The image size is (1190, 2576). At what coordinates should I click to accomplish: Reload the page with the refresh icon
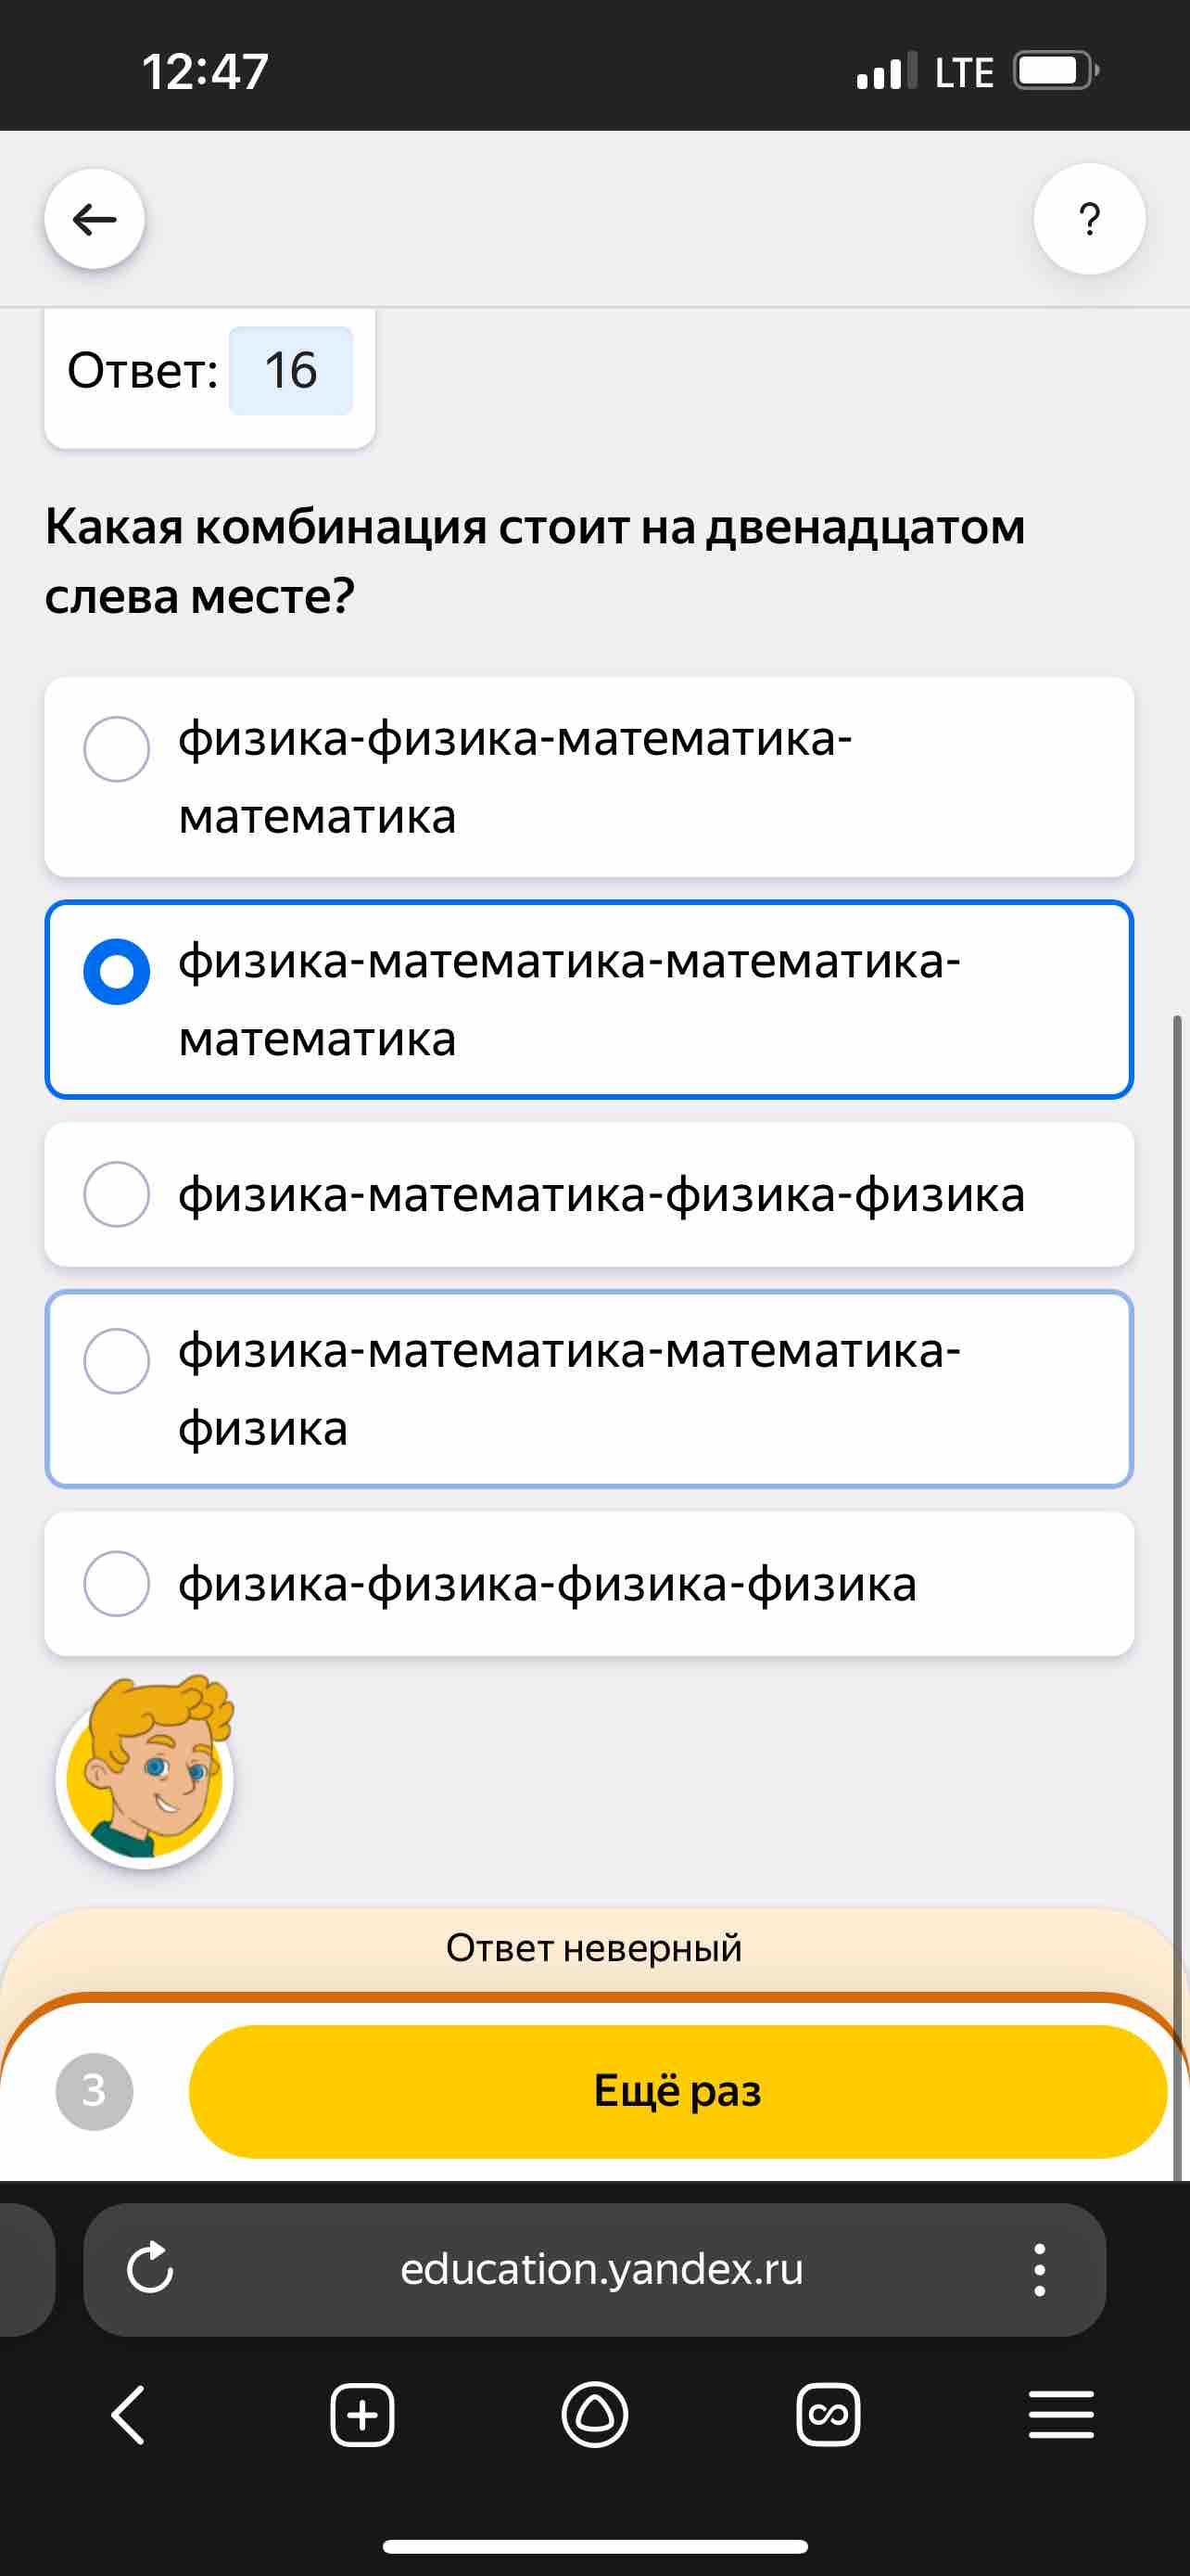[150, 2268]
